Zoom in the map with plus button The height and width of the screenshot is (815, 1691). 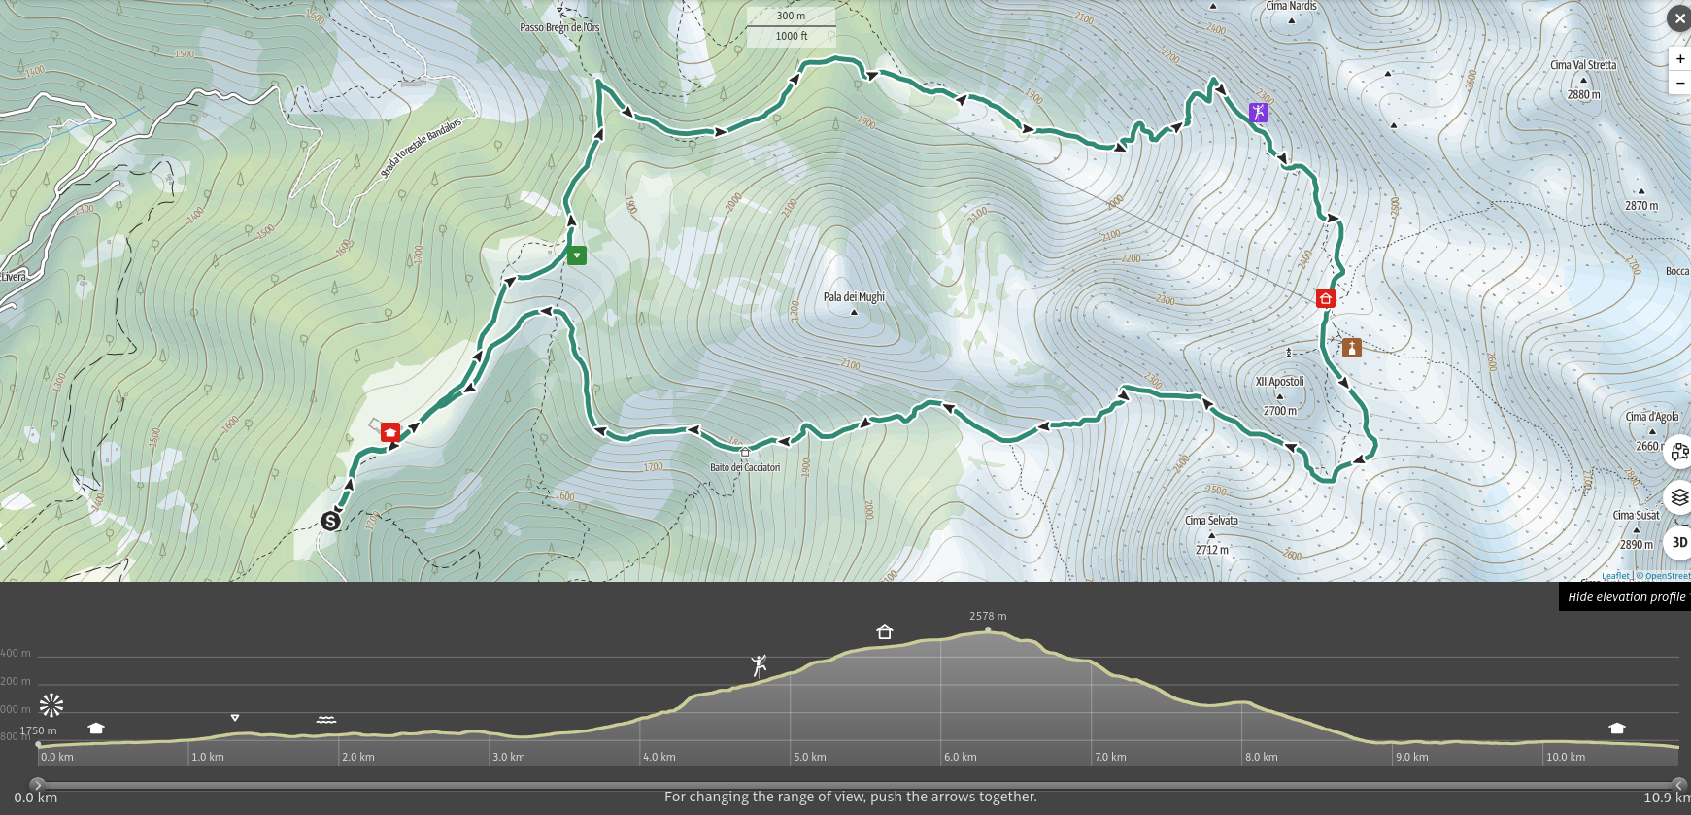1680,59
